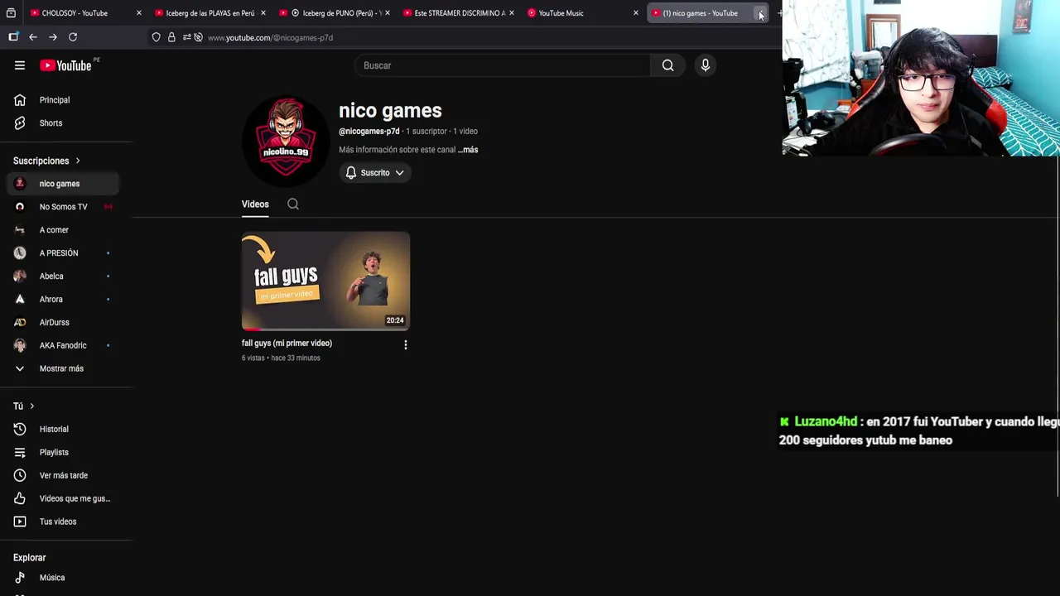Screen dimensions: 1060x596
Task: Click fall guys (mi primer video) title
Action: pos(287,343)
